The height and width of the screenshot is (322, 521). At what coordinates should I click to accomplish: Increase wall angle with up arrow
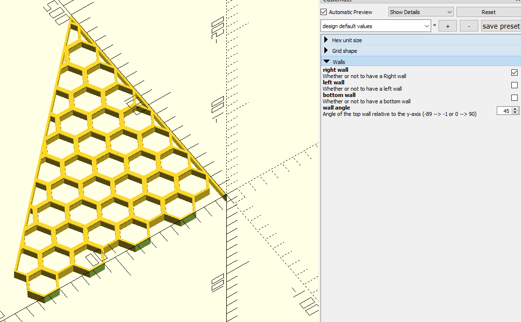pos(515,109)
